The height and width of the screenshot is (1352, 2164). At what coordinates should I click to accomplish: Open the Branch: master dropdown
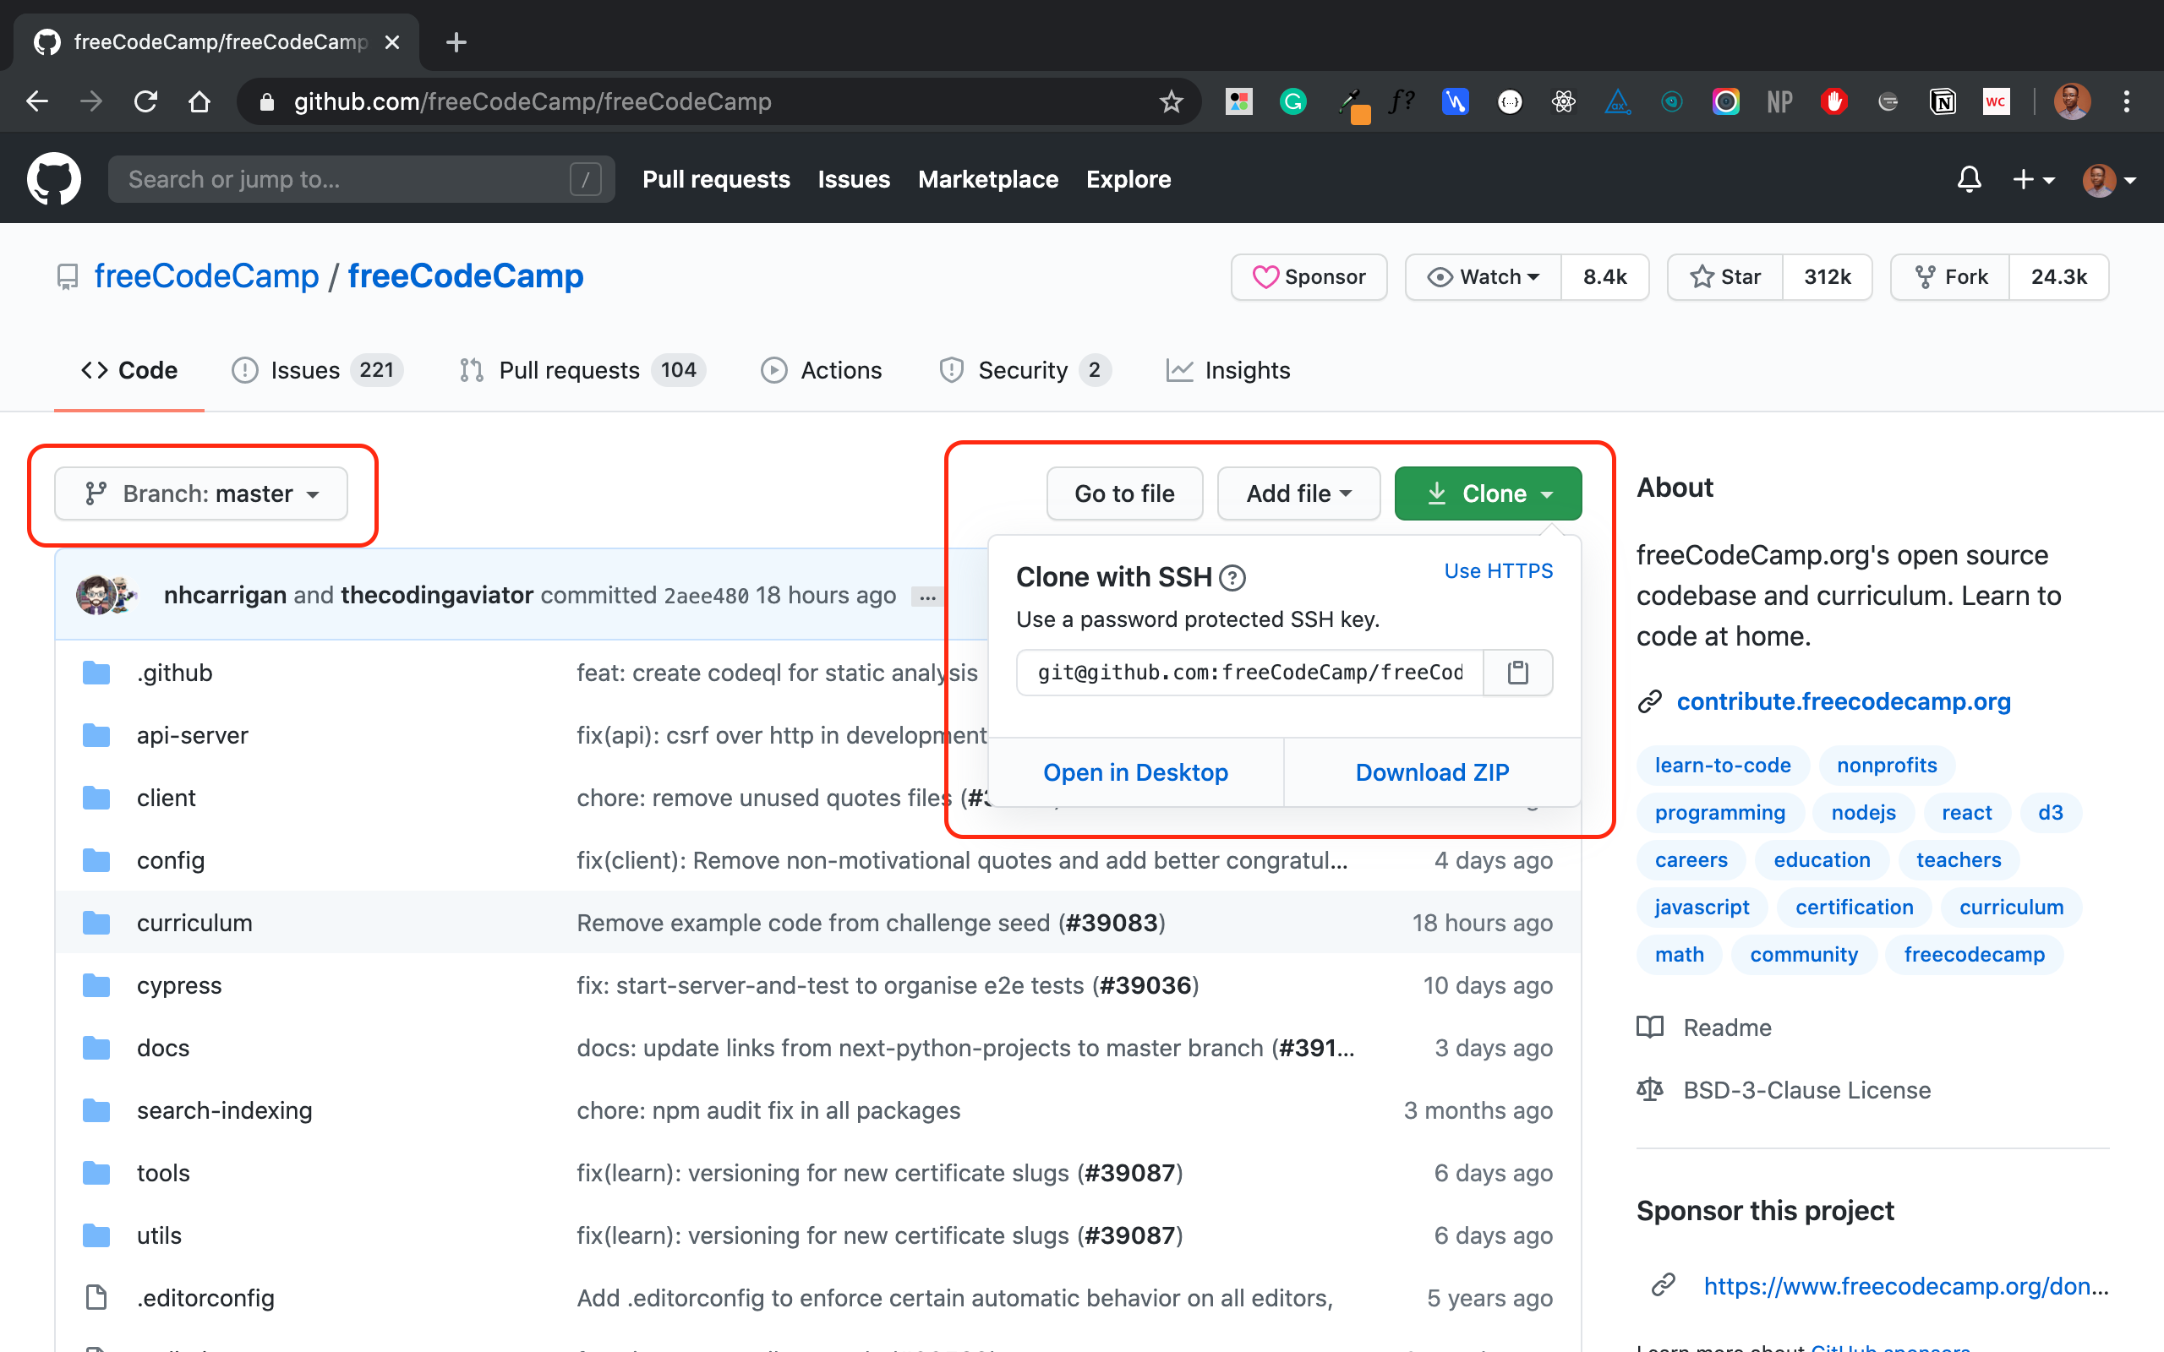pyautogui.click(x=200, y=493)
